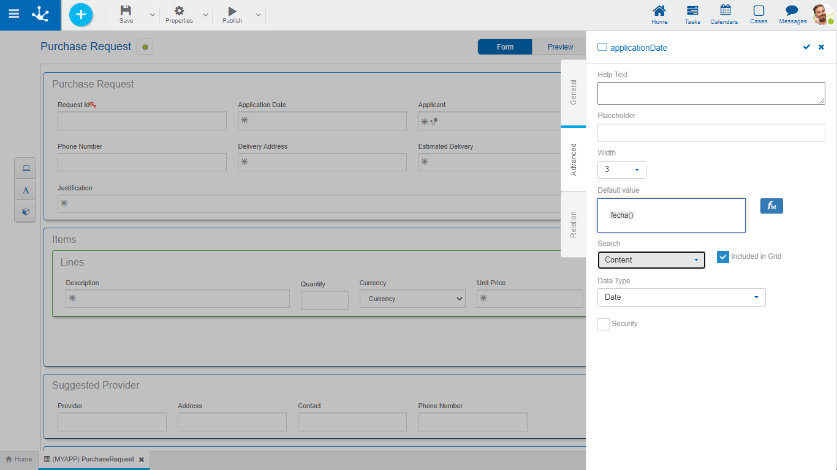837x470 pixels.
Task: Click the Application Date field
Action: pyautogui.click(x=322, y=121)
